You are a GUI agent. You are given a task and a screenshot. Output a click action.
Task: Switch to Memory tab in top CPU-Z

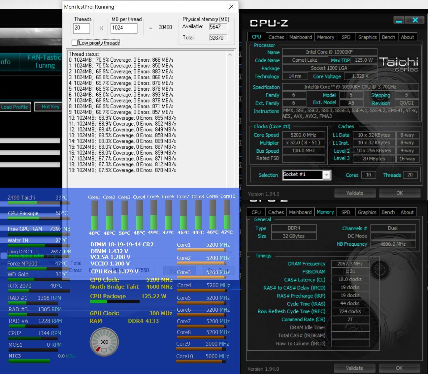(325, 37)
